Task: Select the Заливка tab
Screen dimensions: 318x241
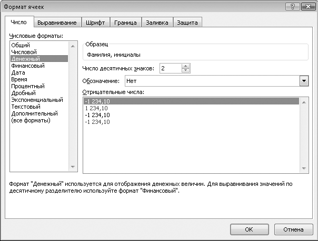Action: click(x=157, y=23)
